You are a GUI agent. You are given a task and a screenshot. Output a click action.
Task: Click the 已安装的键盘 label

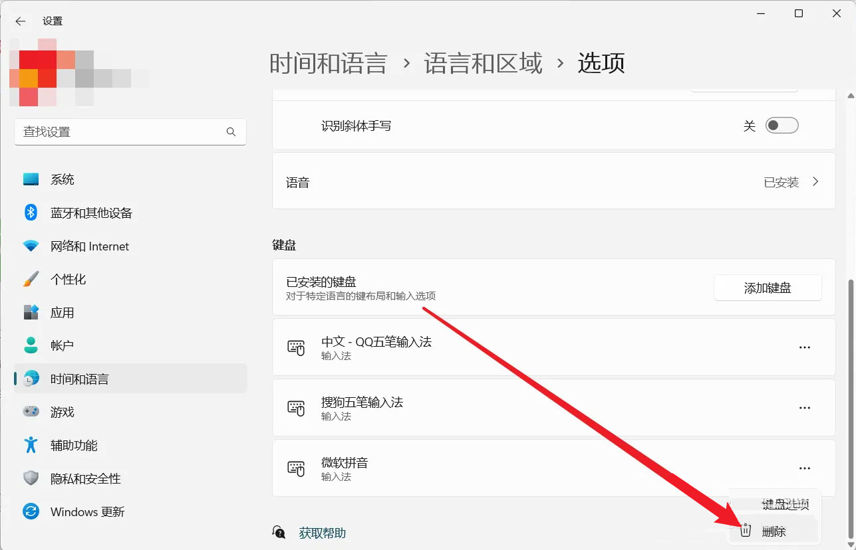(x=321, y=282)
